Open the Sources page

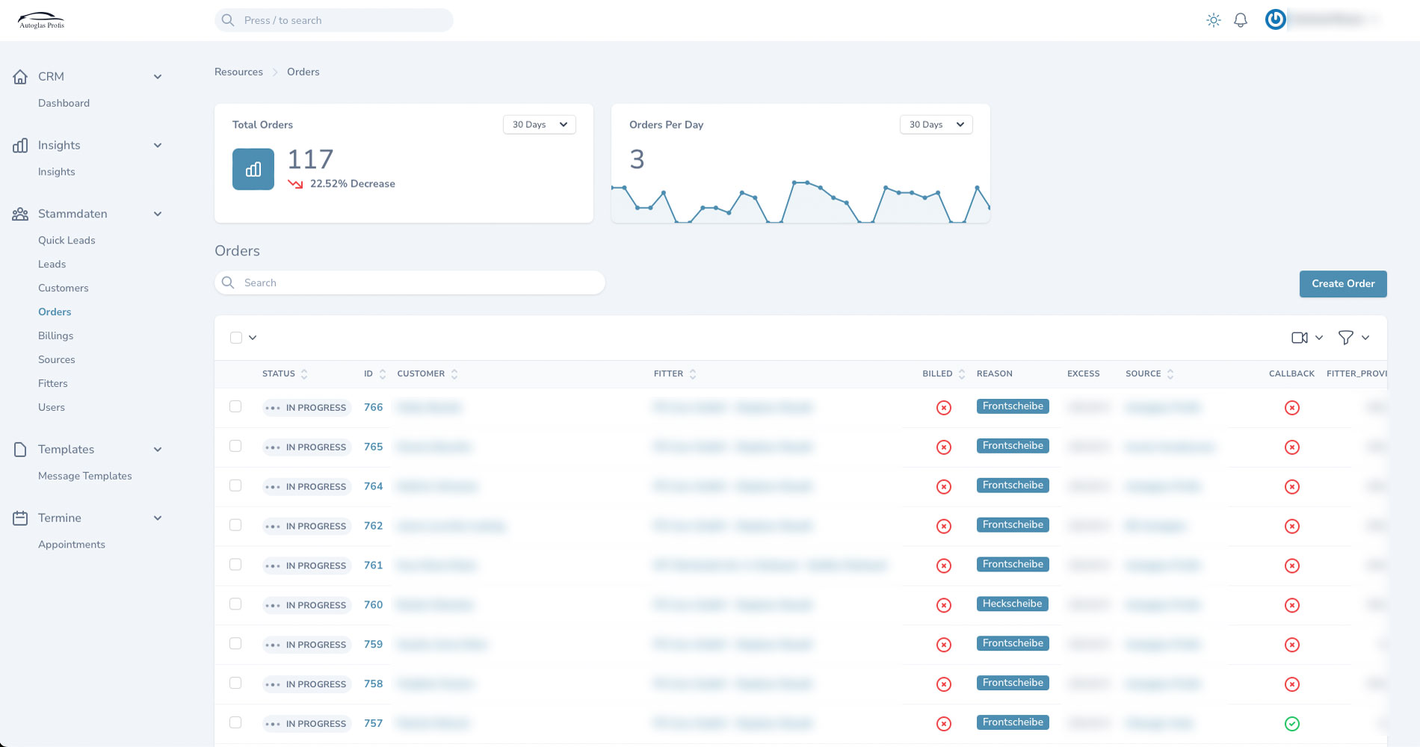pos(57,360)
